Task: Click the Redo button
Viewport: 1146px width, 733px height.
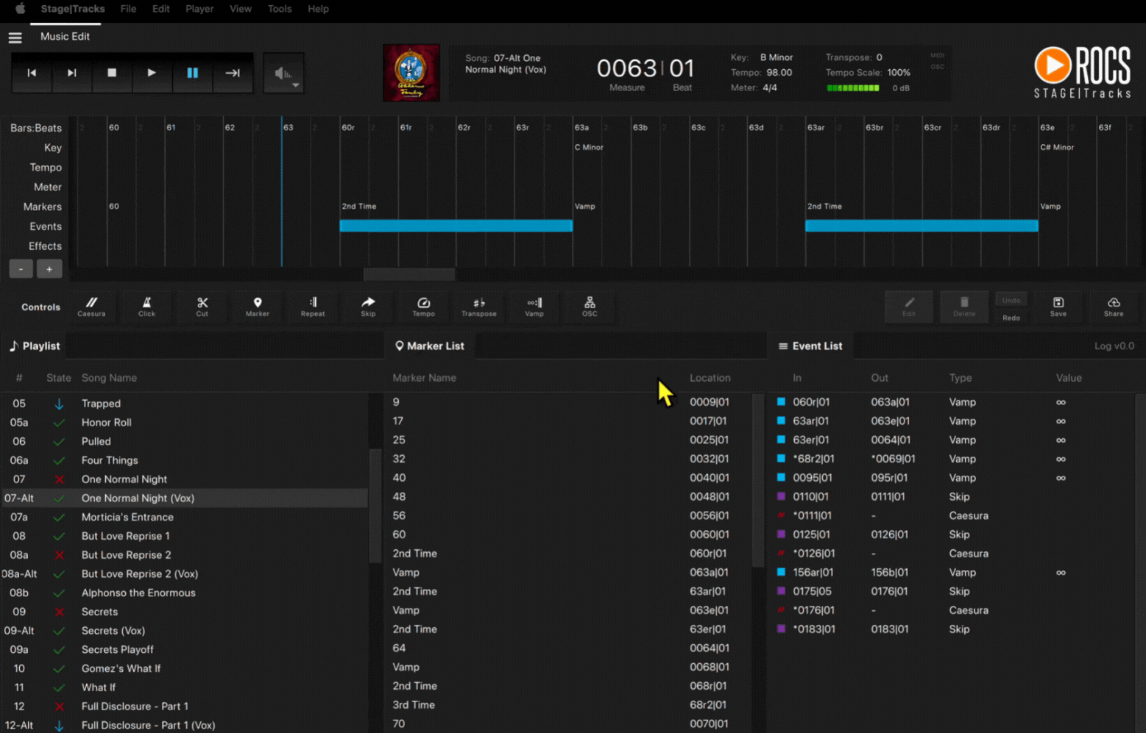Action: [x=1011, y=318]
